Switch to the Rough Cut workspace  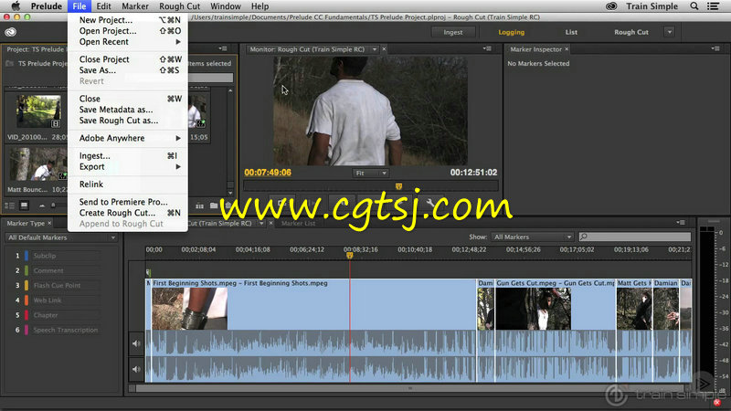(631, 32)
